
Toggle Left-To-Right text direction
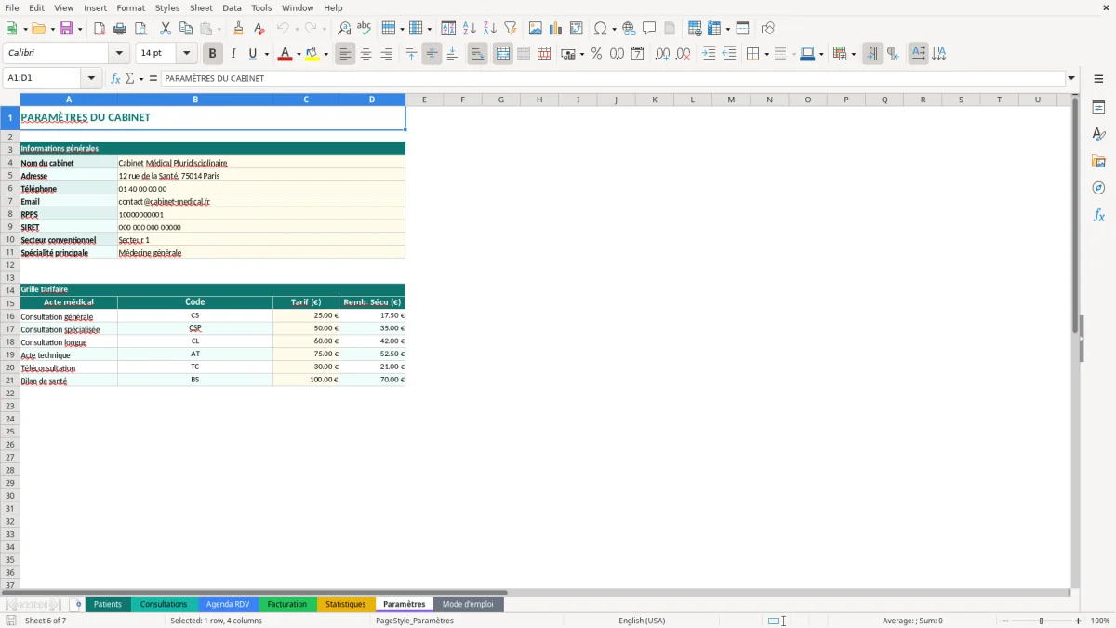tap(872, 54)
